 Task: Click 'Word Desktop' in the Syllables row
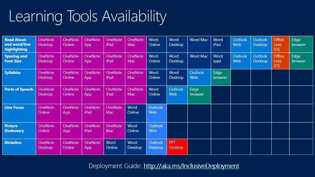coord(177,77)
